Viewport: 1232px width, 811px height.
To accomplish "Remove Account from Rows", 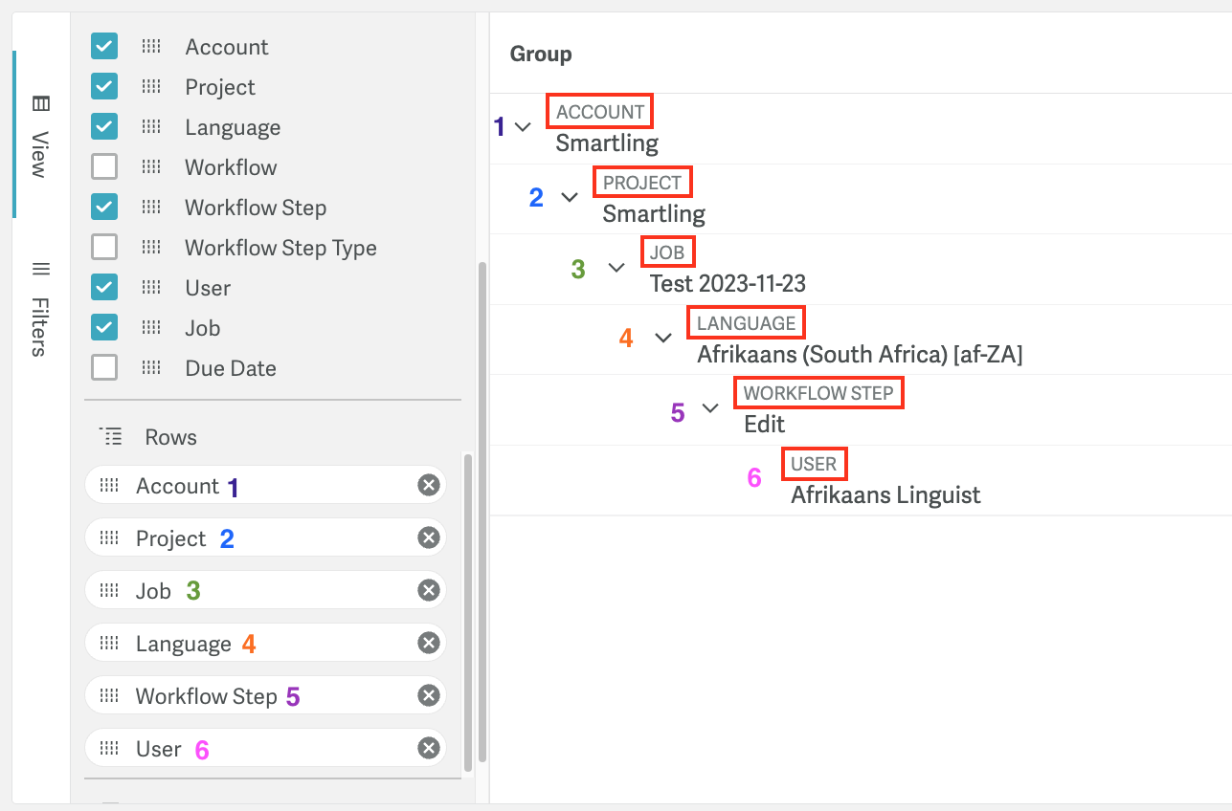I will tap(429, 486).
